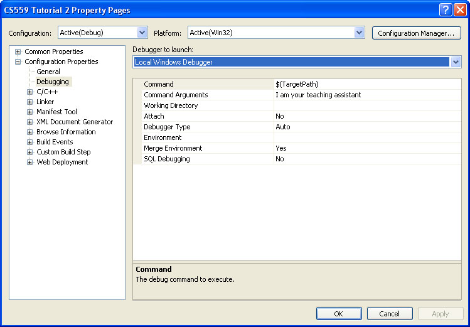Image resolution: width=470 pixels, height=327 pixels.
Task: Click the empty Working Directory value
Action: (368, 105)
